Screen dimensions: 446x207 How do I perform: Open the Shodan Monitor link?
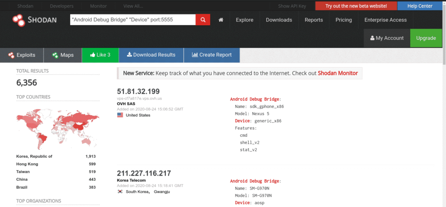(338, 73)
